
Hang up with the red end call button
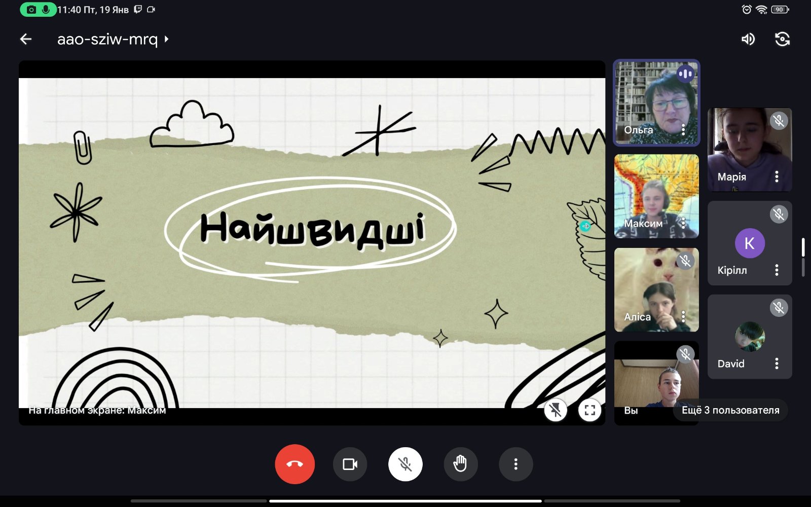(294, 464)
